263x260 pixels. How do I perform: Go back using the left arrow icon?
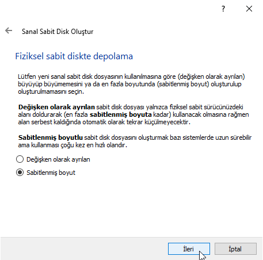click(x=9, y=30)
